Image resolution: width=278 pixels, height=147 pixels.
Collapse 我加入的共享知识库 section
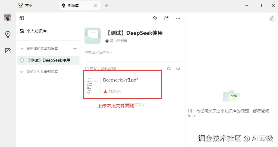coord(22,72)
